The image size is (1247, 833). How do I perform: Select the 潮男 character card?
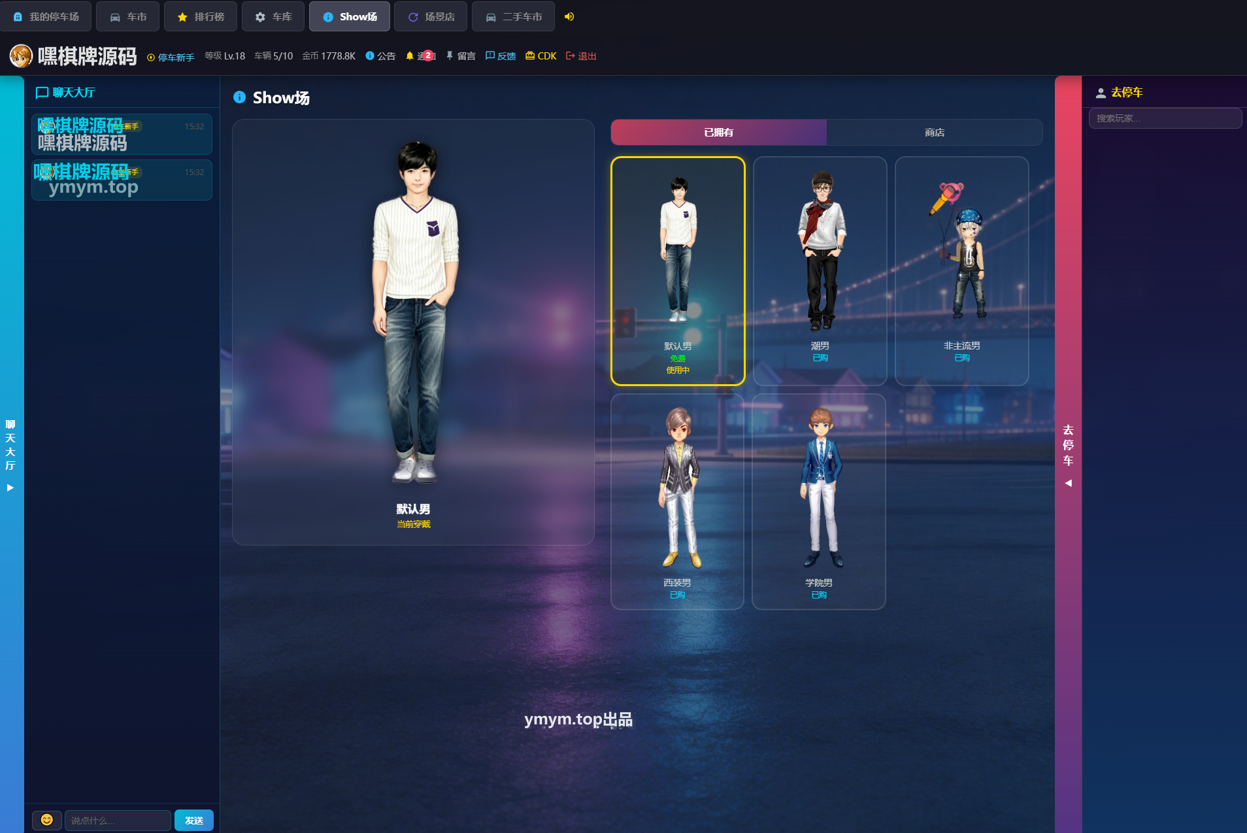click(x=820, y=271)
